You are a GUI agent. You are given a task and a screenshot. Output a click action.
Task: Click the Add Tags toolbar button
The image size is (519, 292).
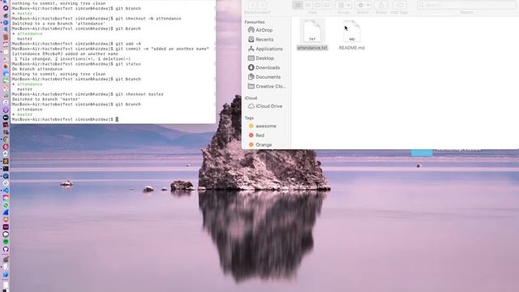pos(400,5)
